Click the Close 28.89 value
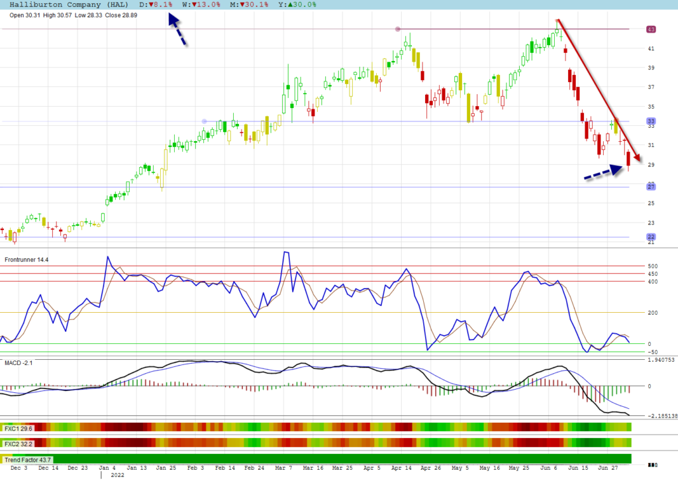Viewport: 678px width, 487px height. (121, 15)
